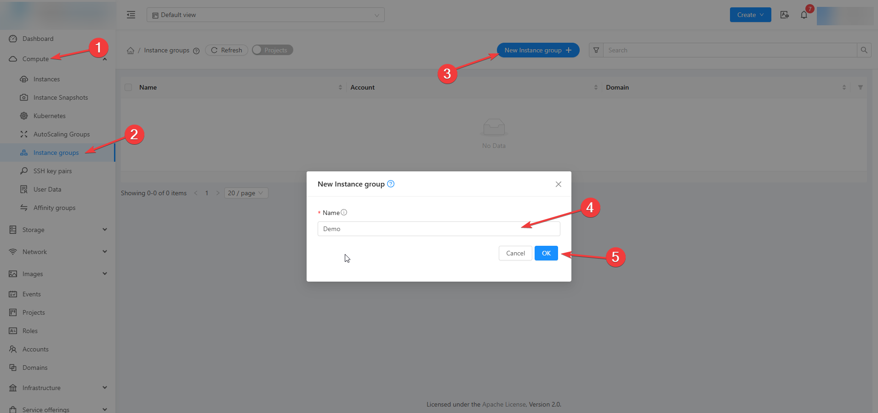Click the filter funnel icon beside Search
The image size is (878, 413).
point(596,50)
